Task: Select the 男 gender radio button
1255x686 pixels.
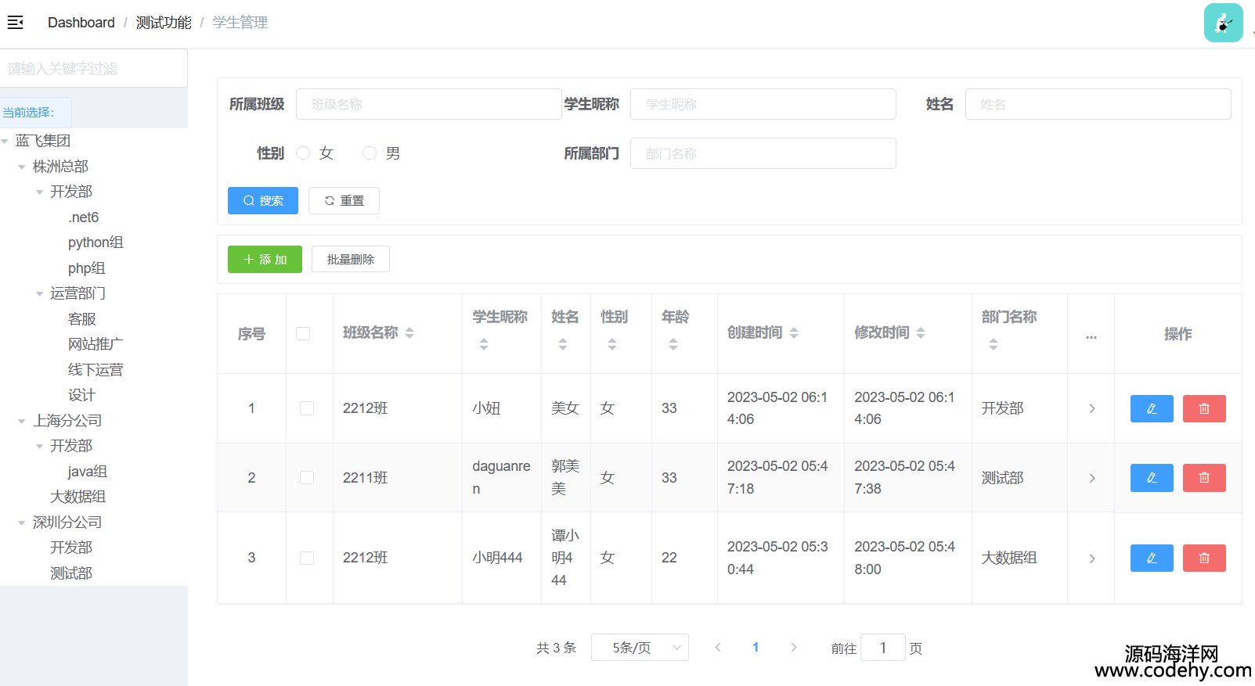Action: click(x=370, y=153)
